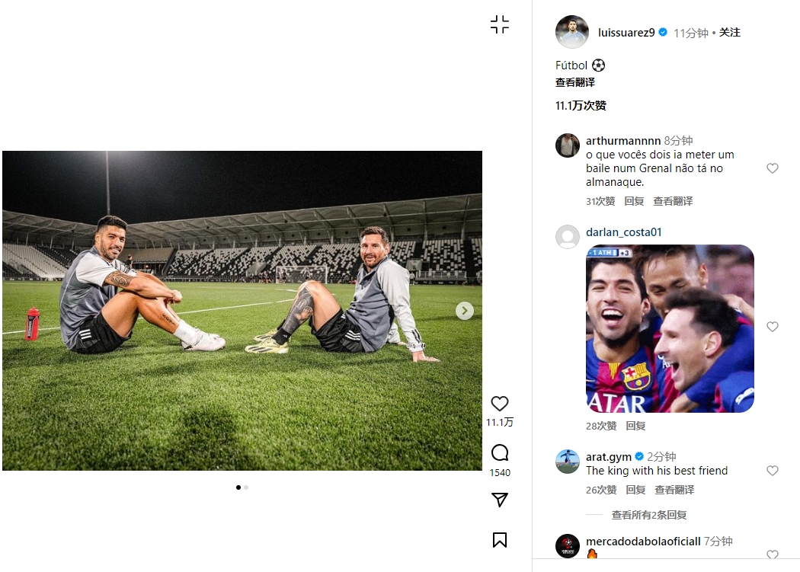The width and height of the screenshot is (800, 572).
Task: Open arthurmannnn's profile picture
Action: pyautogui.click(x=568, y=145)
